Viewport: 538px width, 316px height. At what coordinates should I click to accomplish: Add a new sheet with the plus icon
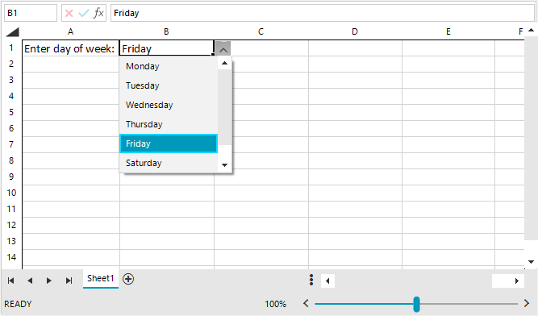(x=128, y=279)
